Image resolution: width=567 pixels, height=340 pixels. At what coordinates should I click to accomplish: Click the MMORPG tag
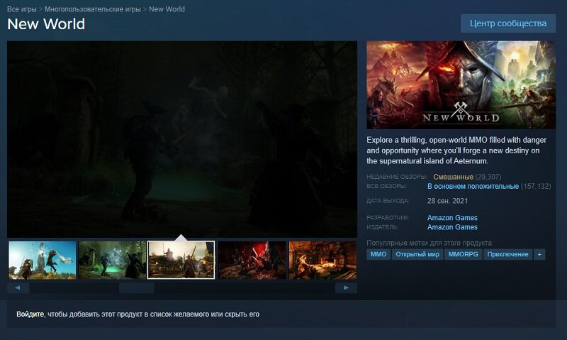[464, 254]
